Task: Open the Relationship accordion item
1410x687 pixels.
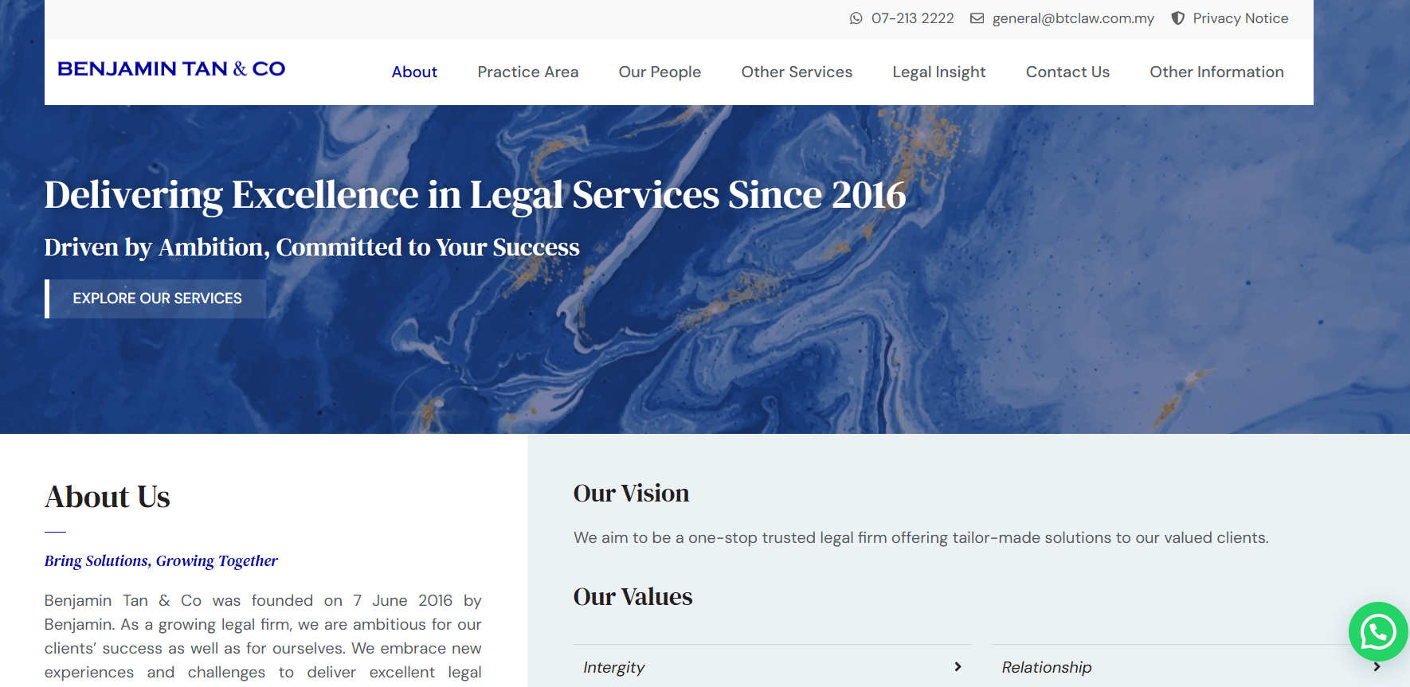Action: coord(1191,667)
